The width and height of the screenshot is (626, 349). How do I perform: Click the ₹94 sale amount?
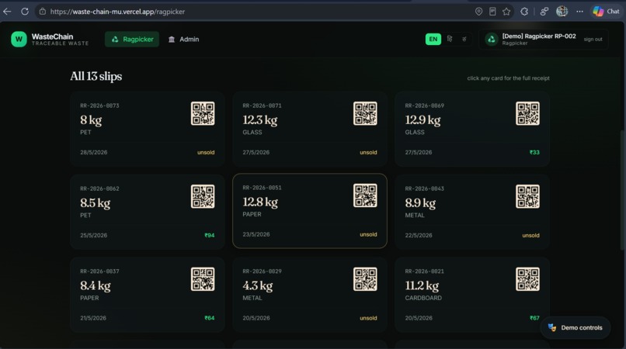click(209, 235)
